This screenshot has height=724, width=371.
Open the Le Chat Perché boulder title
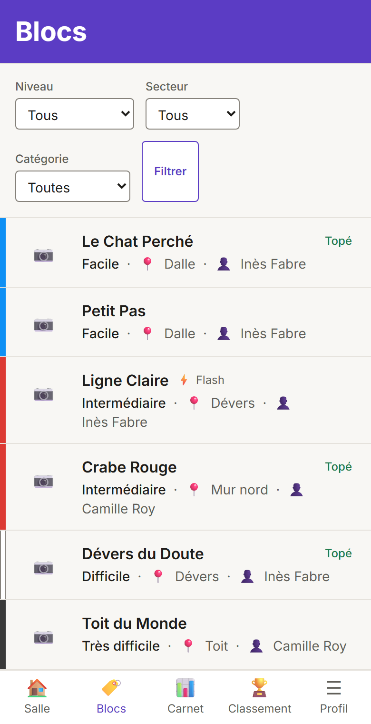coord(137,241)
